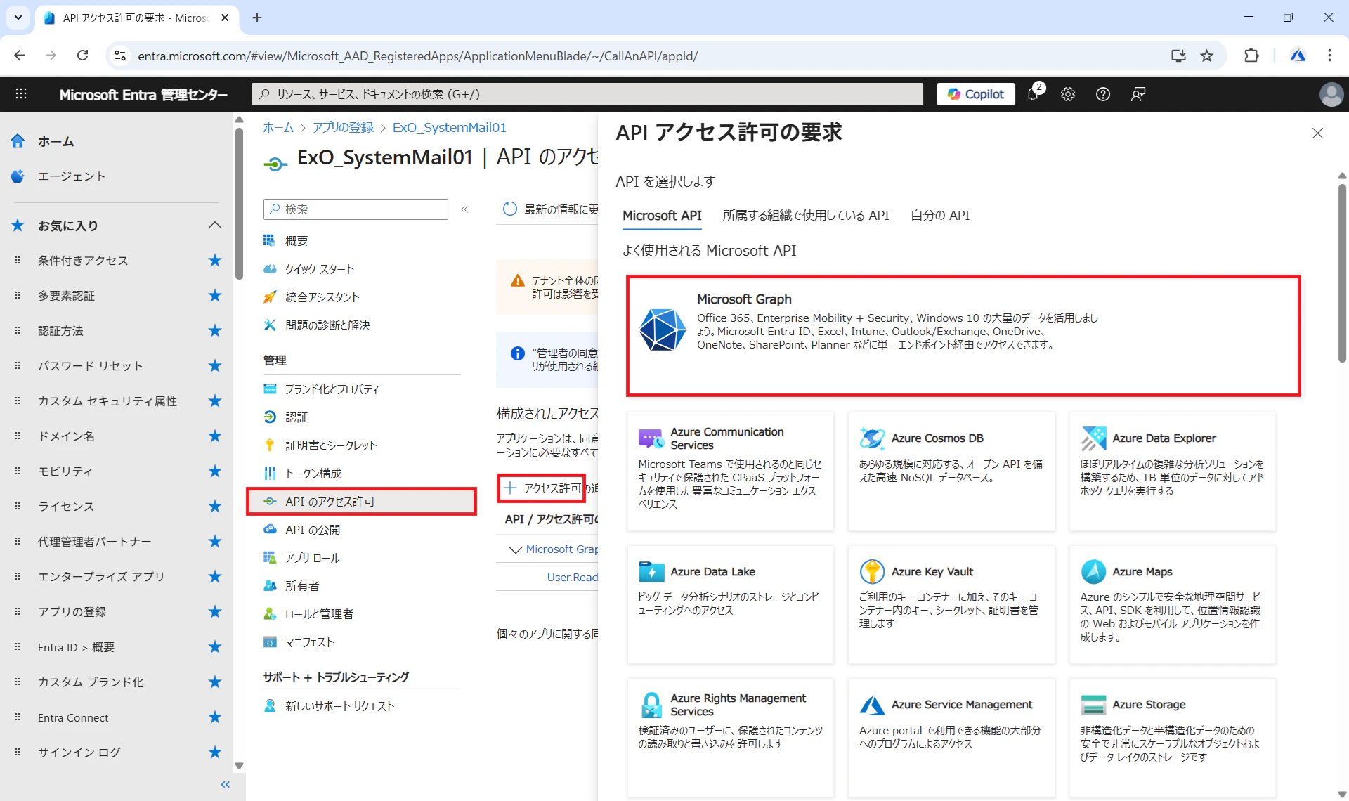Toggle favorite star for ライセンス
Viewport: 1349px width, 801px height.
point(215,507)
